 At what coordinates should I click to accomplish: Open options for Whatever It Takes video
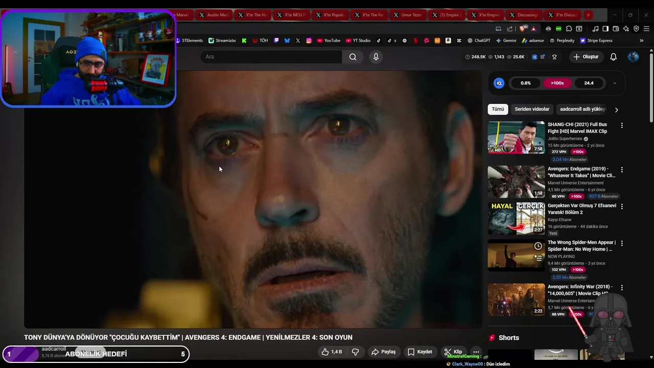622,170
